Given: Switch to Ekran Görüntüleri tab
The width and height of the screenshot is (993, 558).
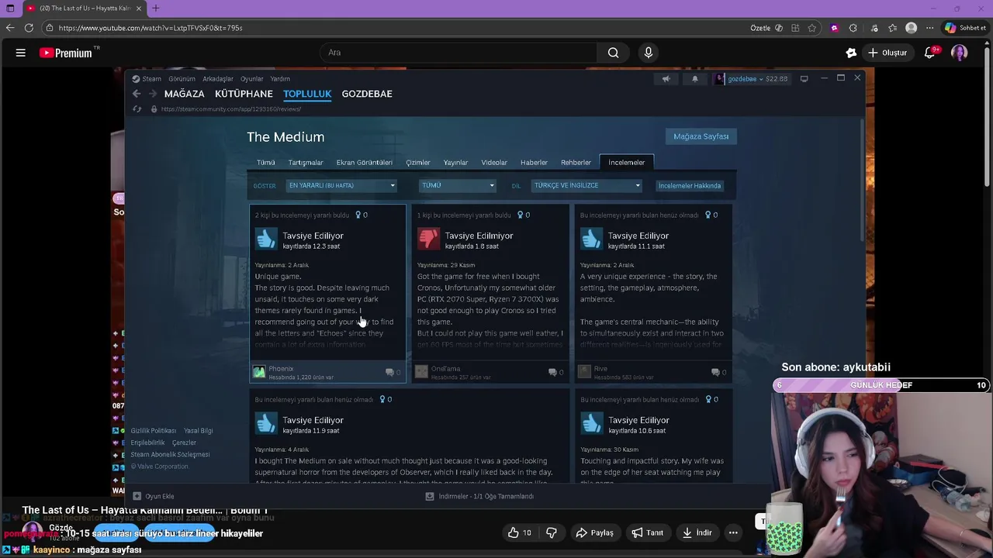Looking at the screenshot, I should tap(365, 163).
